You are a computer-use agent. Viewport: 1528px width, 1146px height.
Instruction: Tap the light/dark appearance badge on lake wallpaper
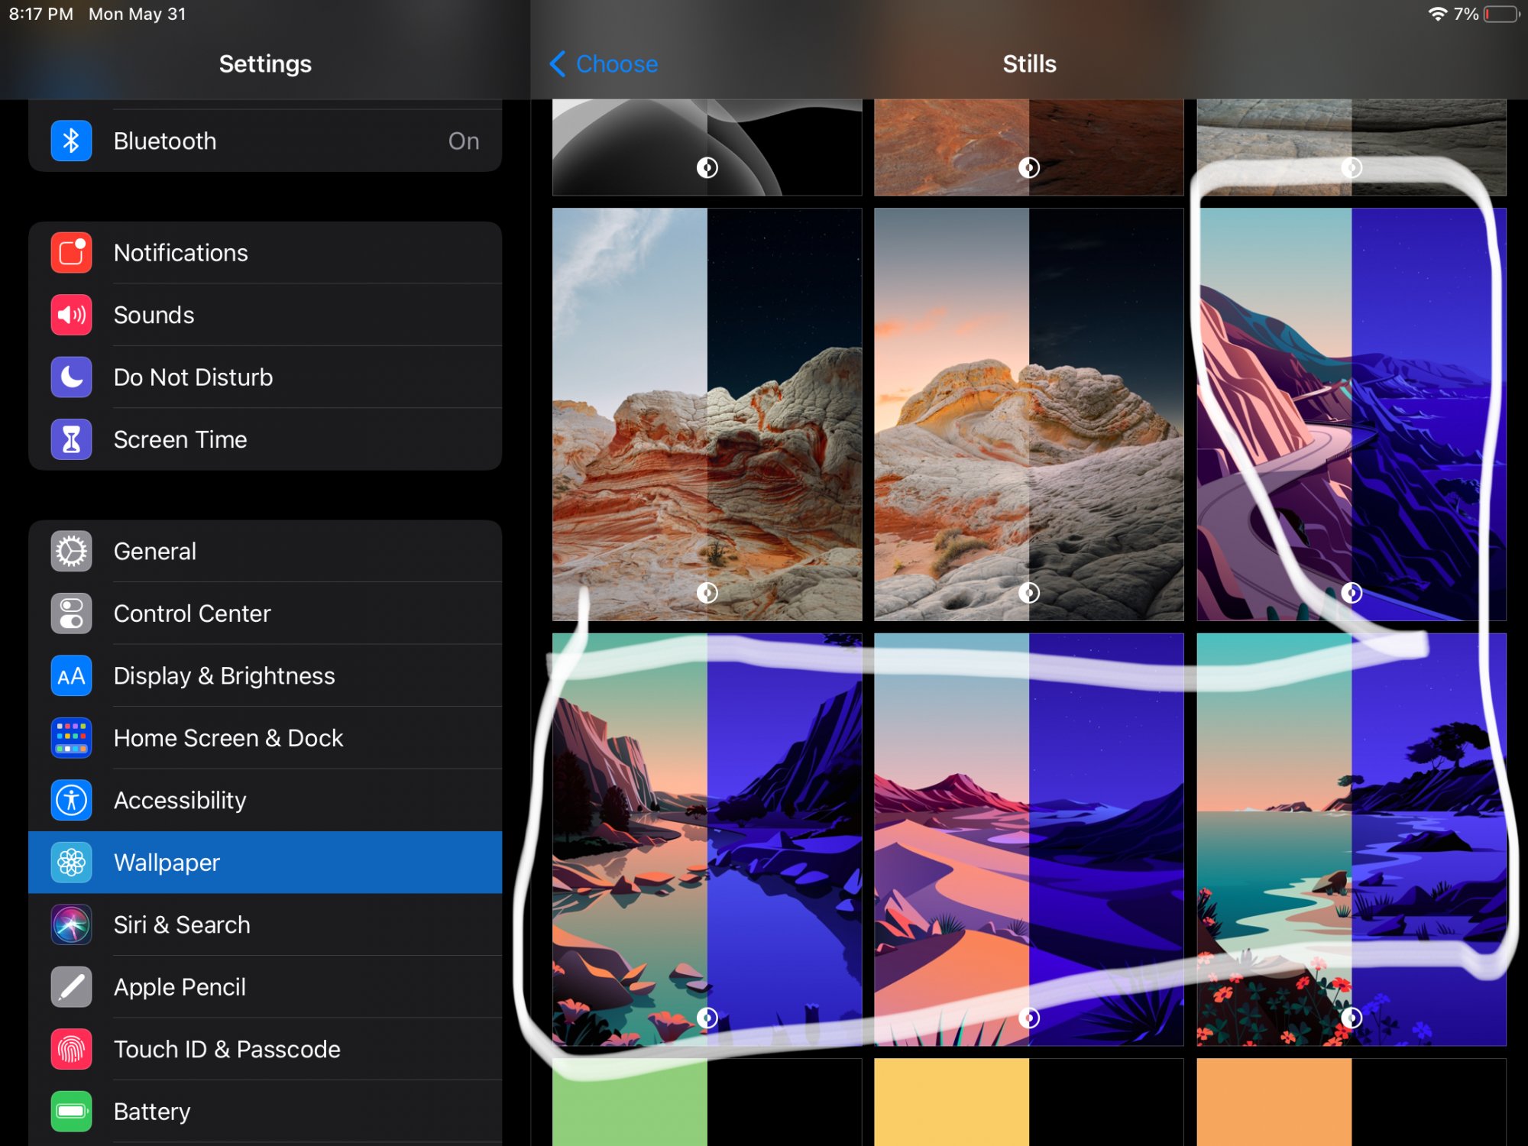[x=707, y=1018]
